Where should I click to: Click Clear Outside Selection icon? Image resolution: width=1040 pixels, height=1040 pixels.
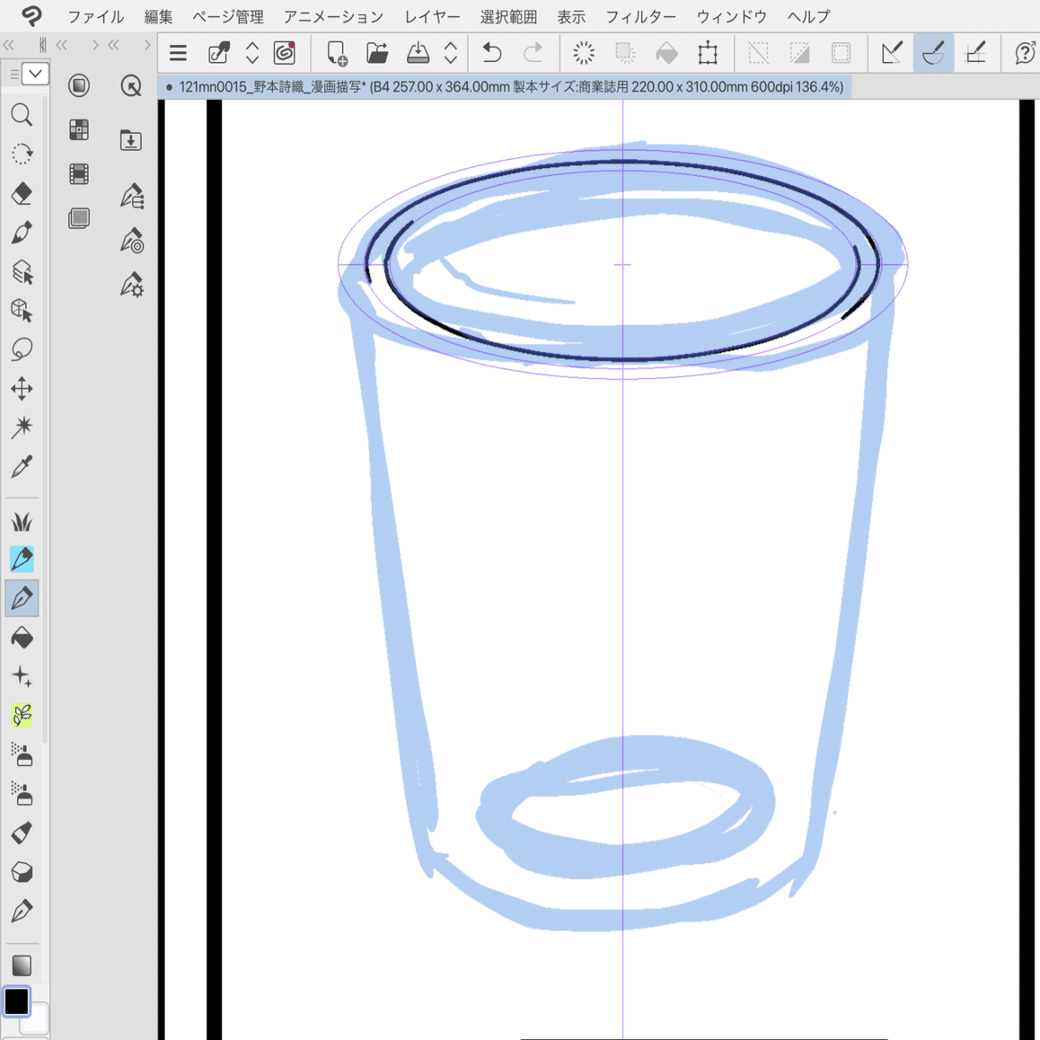pyautogui.click(x=625, y=52)
